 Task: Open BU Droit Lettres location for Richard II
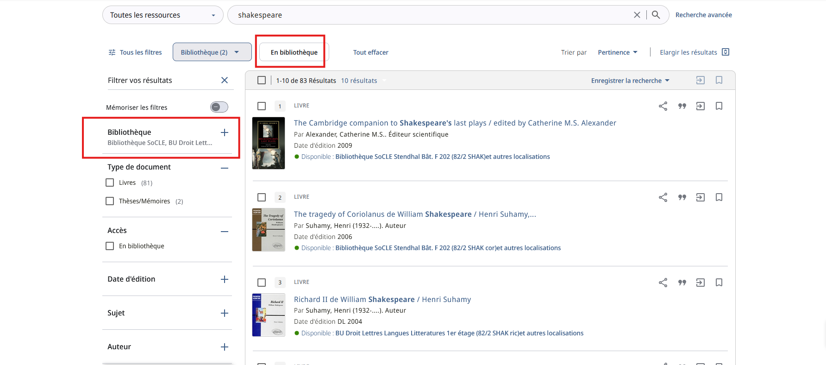(x=459, y=333)
